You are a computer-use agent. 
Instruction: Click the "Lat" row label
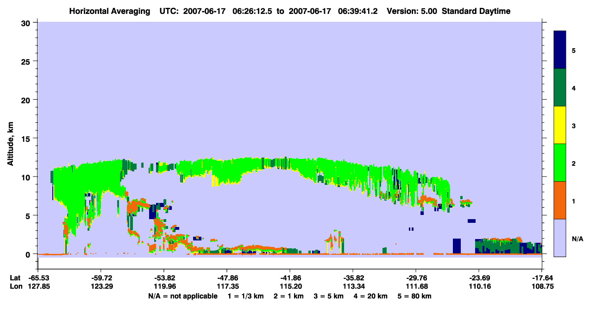(x=15, y=278)
